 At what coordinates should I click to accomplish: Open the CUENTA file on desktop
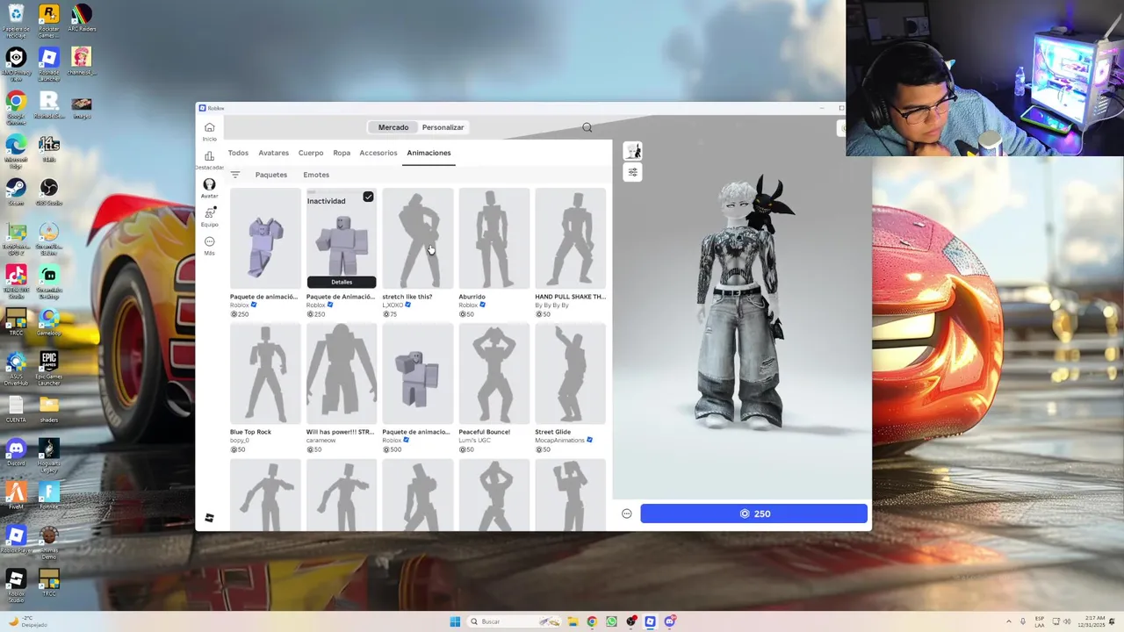[16, 409]
